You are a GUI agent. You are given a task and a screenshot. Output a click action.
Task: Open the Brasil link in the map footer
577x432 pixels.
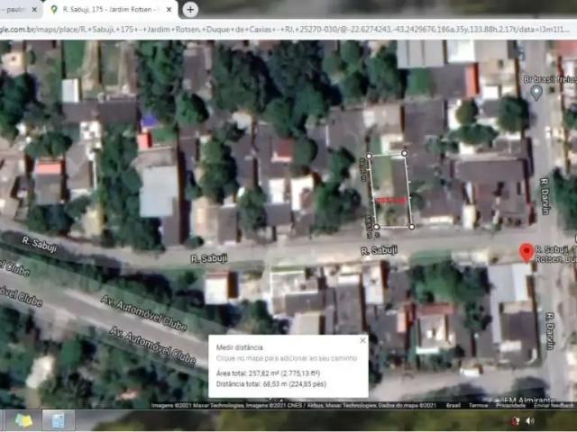click(x=453, y=406)
